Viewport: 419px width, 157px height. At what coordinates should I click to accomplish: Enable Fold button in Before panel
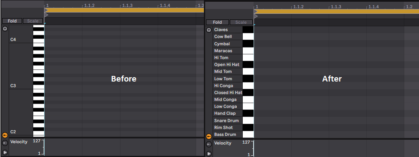(x=12, y=21)
